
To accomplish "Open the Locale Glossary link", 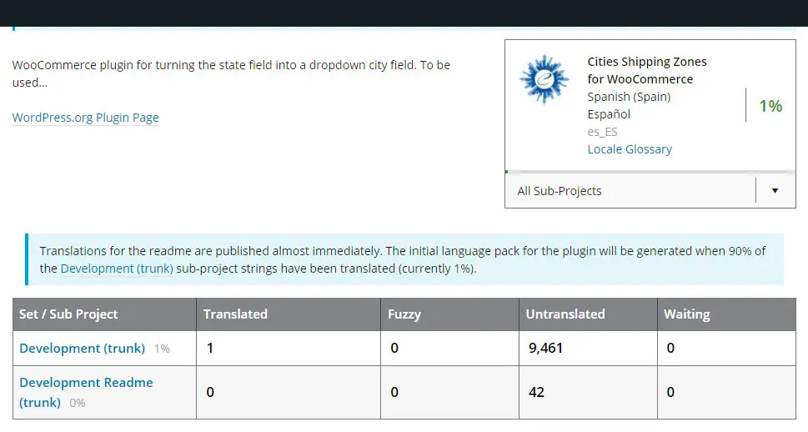I will pyautogui.click(x=630, y=149).
